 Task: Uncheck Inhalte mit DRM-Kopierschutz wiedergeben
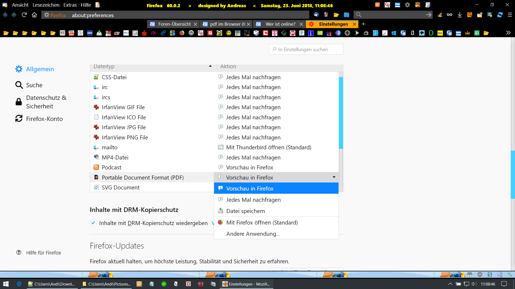(93, 223)
